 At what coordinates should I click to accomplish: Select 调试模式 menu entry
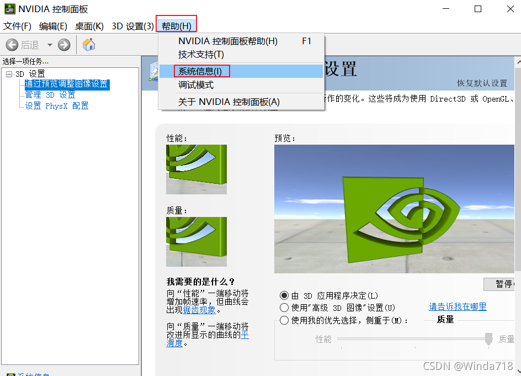click(x=241, y=85)
